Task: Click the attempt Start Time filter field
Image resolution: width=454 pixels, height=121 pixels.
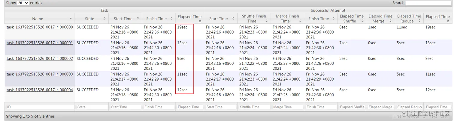Action: 221,107
